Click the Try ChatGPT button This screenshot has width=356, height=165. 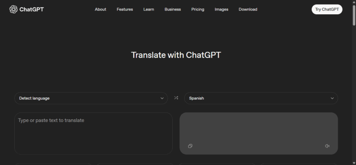[x=327, y=9]
